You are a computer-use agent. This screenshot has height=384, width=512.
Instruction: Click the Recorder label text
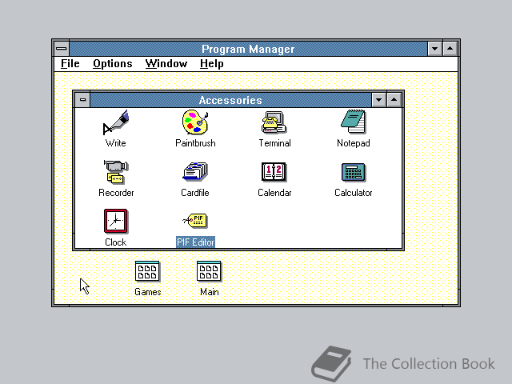point(116,193)
